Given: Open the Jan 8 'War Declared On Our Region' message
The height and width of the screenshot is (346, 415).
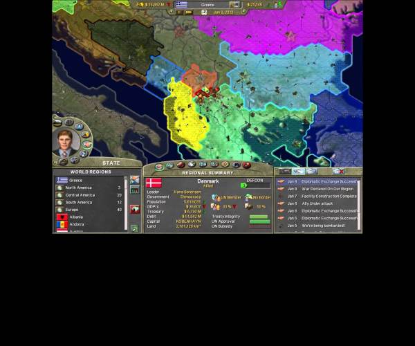Looking at the screenshot, I should point(317,189).
